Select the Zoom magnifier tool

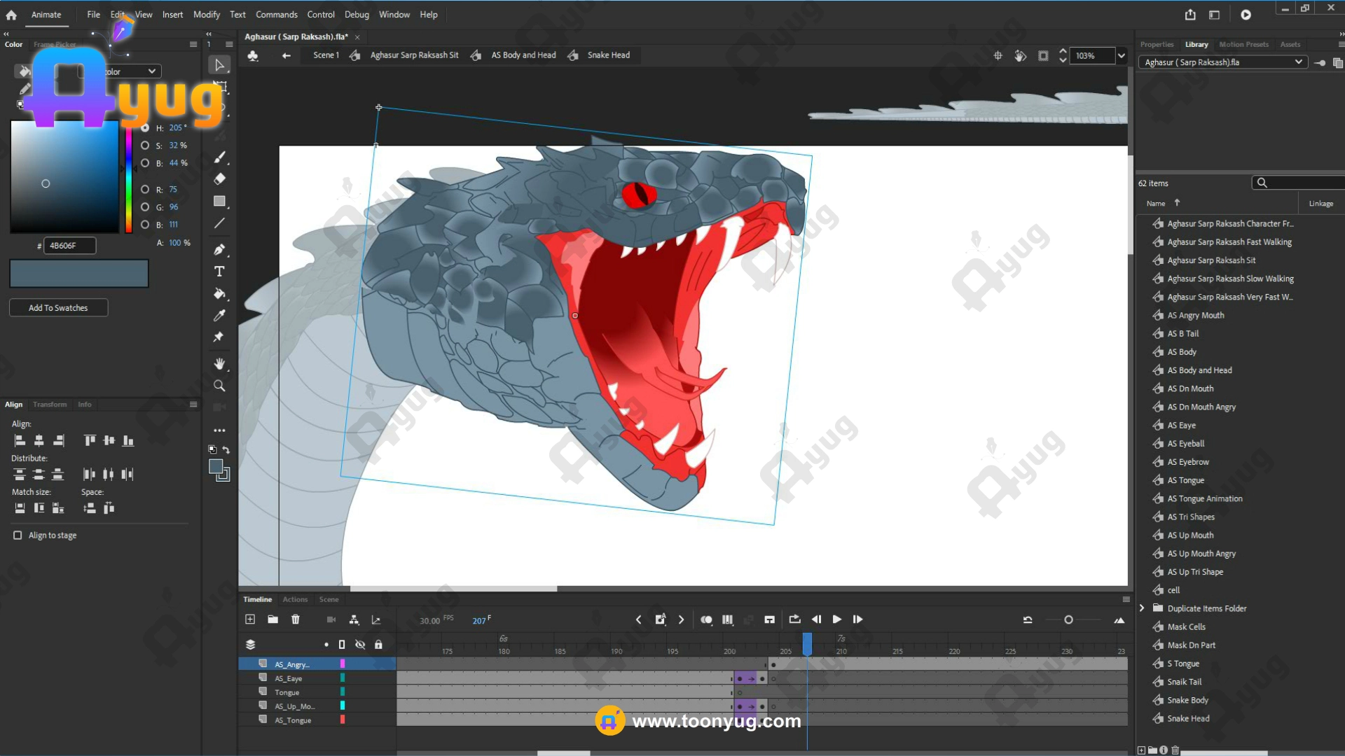click(219, 386)
